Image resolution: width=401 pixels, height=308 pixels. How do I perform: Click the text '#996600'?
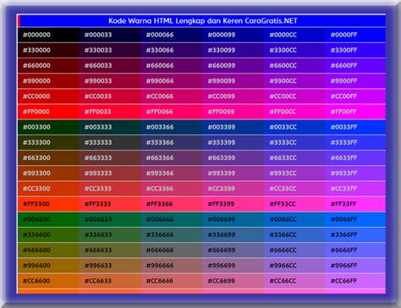point(36,266)
